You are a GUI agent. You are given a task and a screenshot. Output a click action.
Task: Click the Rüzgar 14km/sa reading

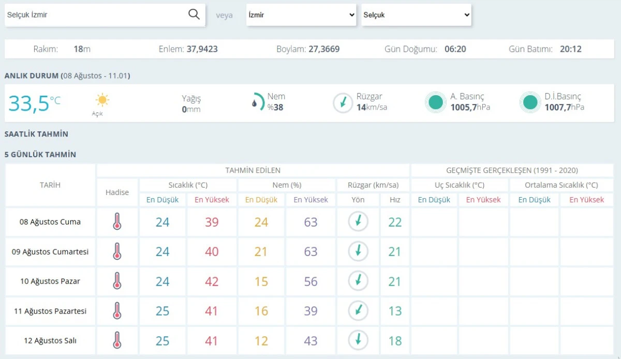coord(372,102)
